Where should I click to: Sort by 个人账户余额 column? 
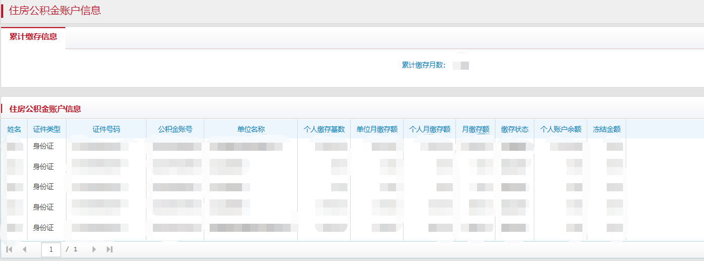click(561, 129)
